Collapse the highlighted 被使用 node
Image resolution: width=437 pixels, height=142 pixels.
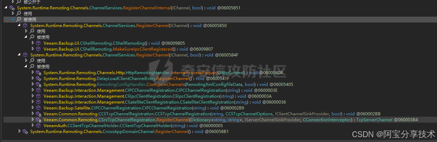point(13,19)
